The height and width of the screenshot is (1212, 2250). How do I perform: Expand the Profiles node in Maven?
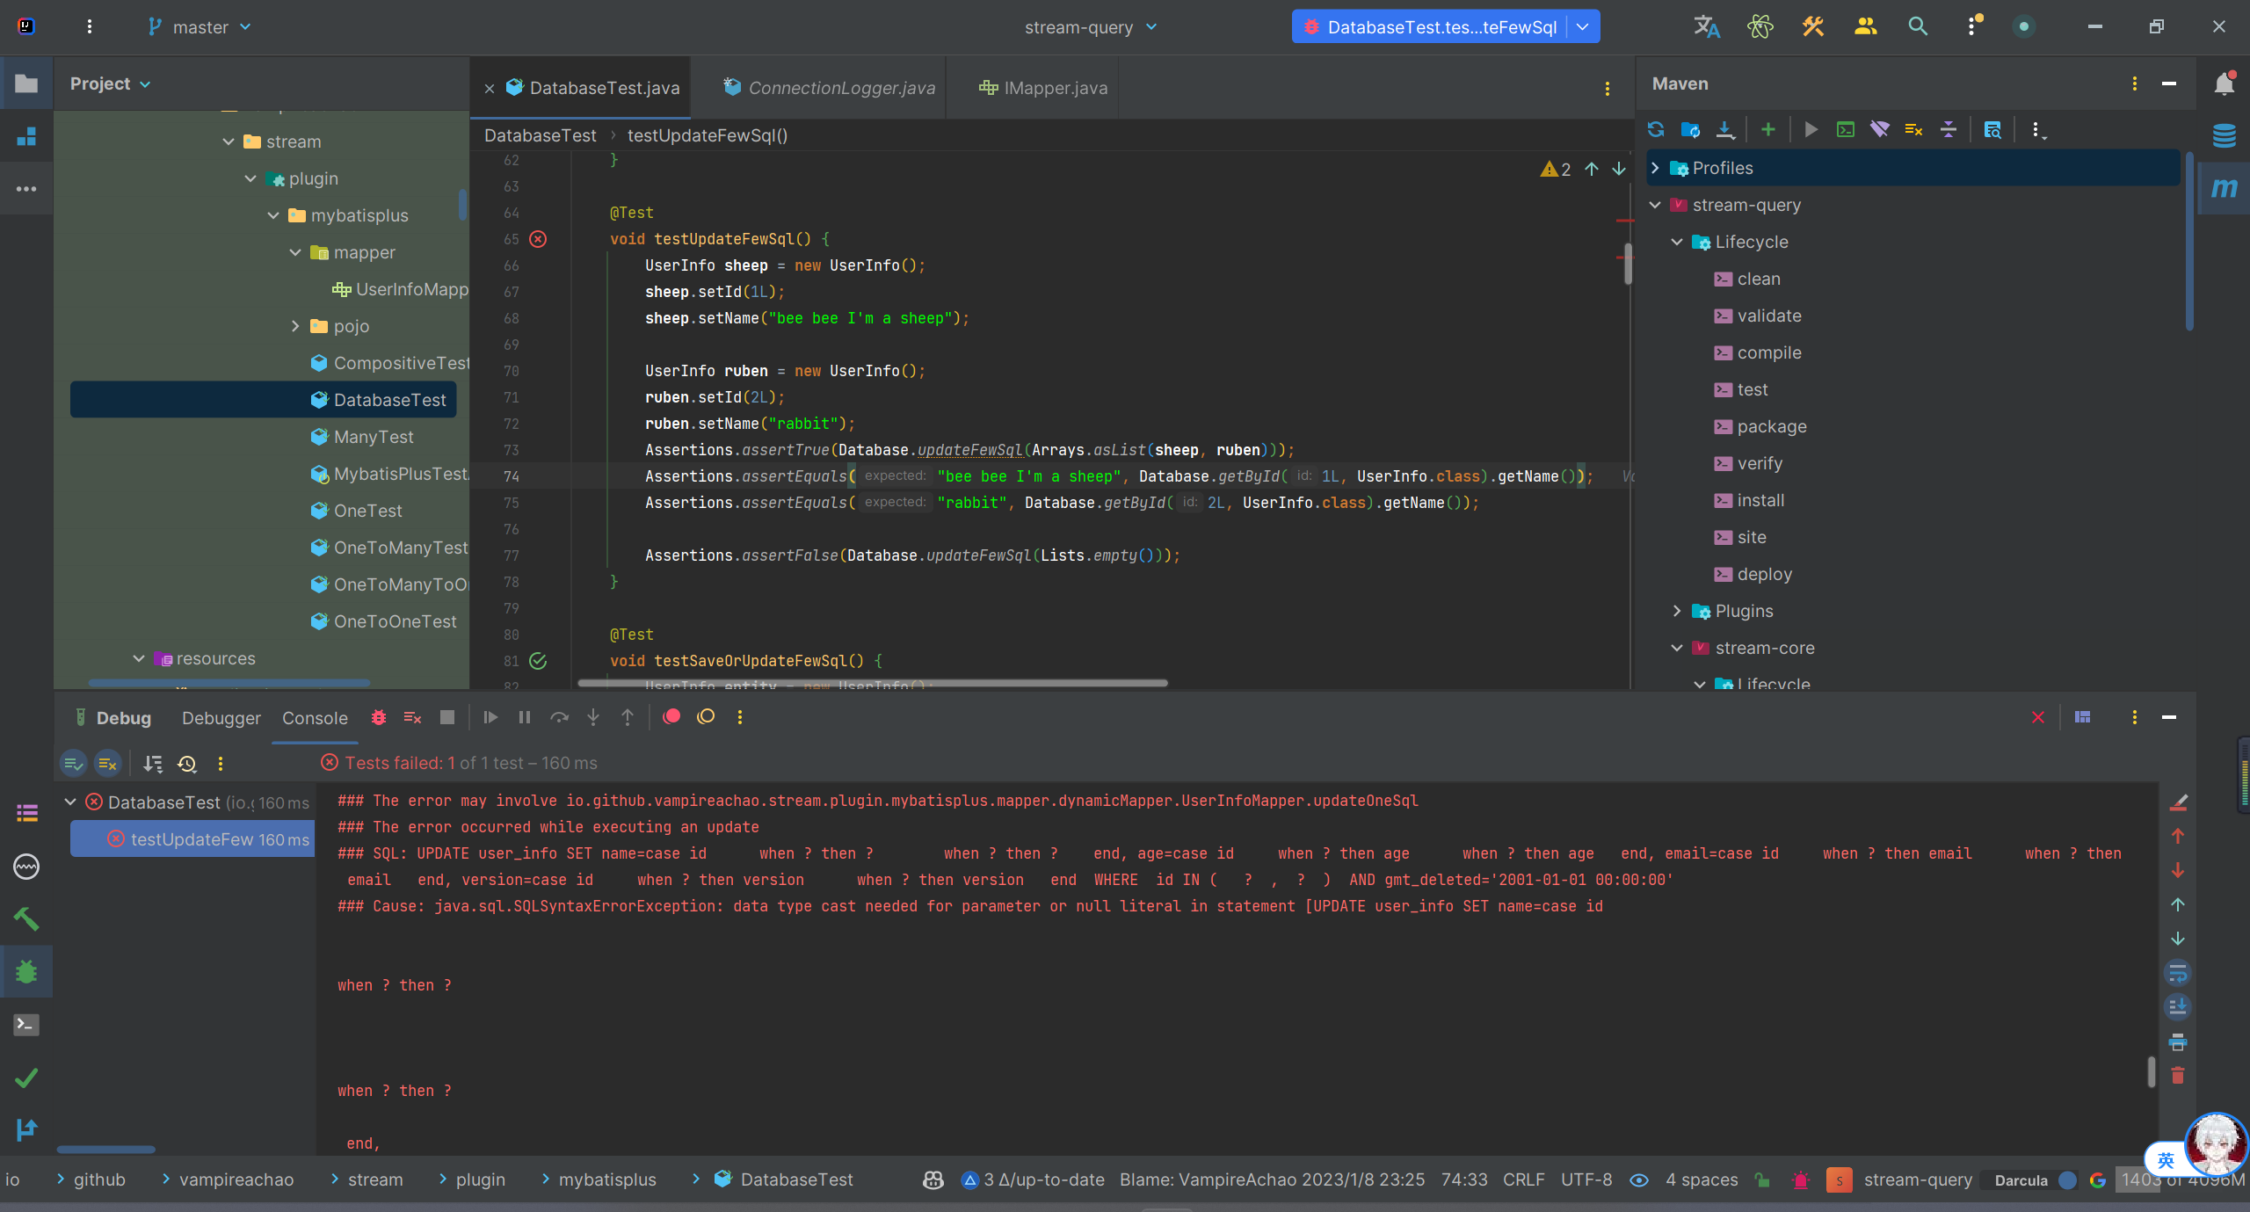coord(1656,168)
